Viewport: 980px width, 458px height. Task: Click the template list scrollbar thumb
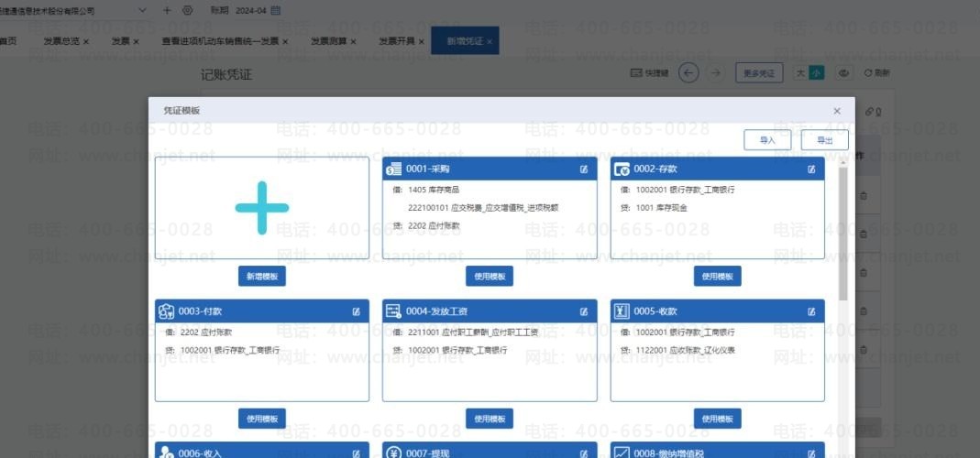point(842,234)
